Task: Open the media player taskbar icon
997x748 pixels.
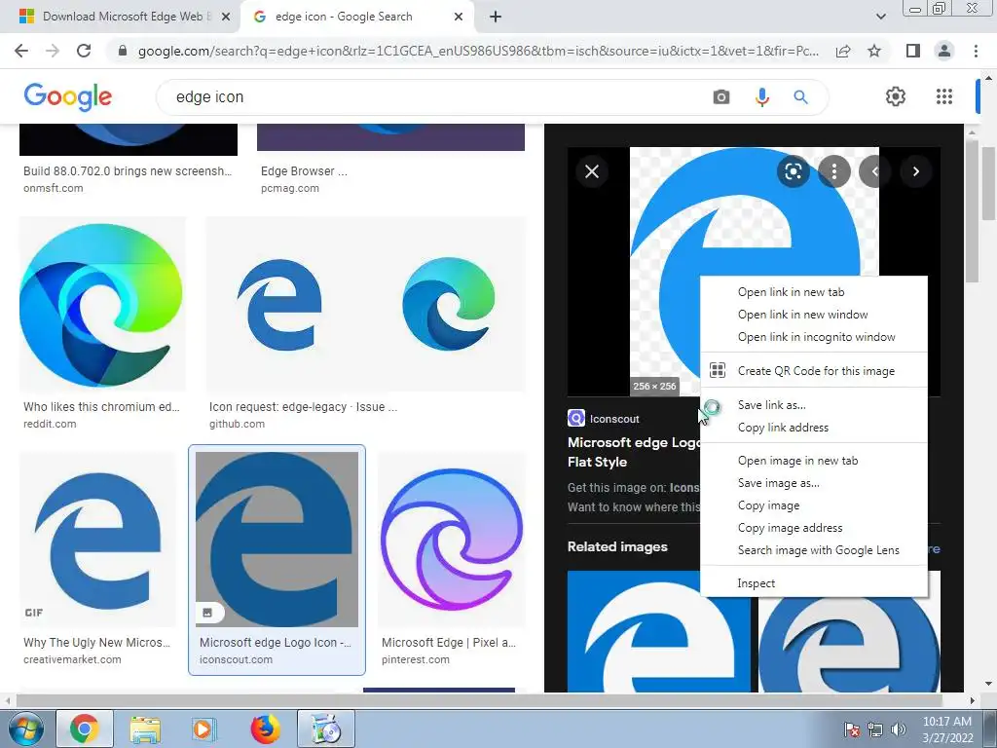Action: click(203, 729)
